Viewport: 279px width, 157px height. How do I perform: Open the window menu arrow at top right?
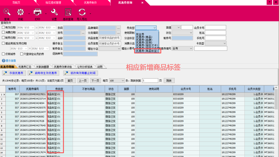[x=269, y=2]
